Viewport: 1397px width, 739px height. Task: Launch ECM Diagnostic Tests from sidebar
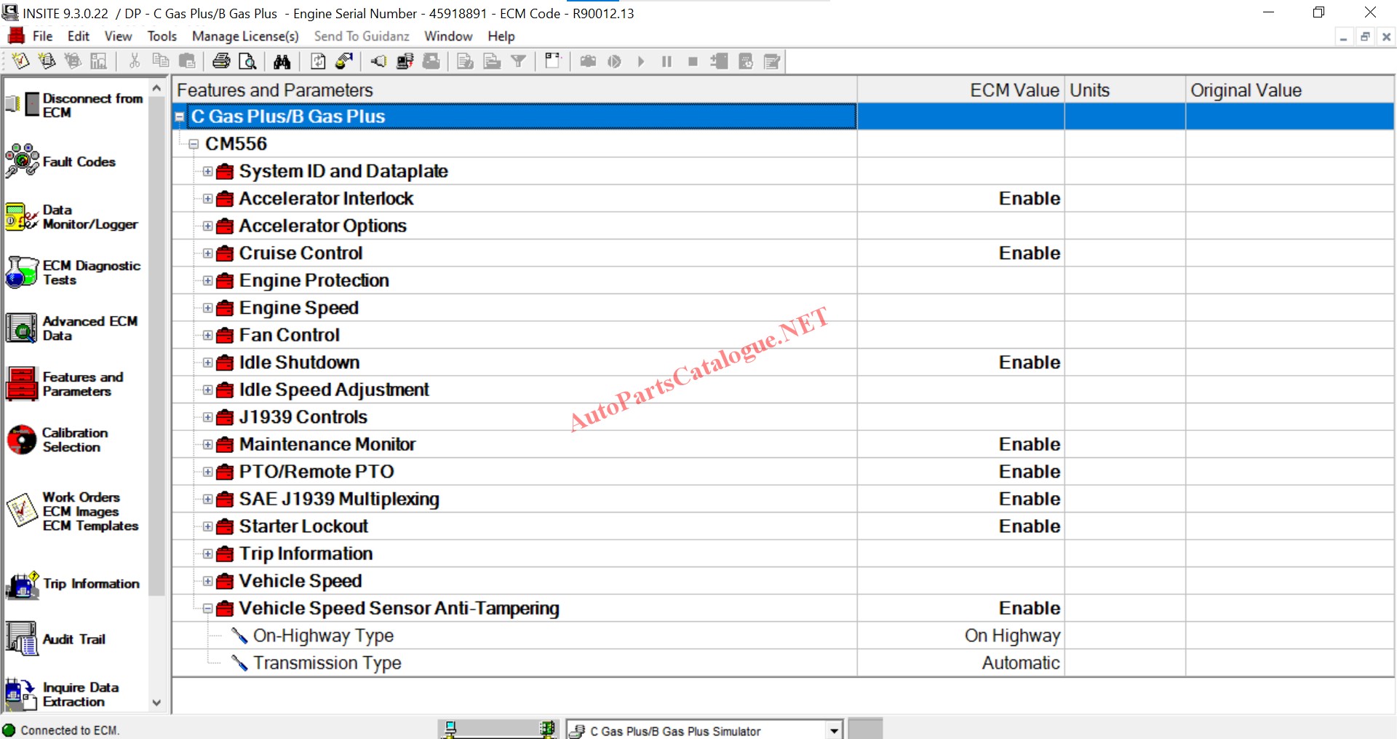(22, 272)
